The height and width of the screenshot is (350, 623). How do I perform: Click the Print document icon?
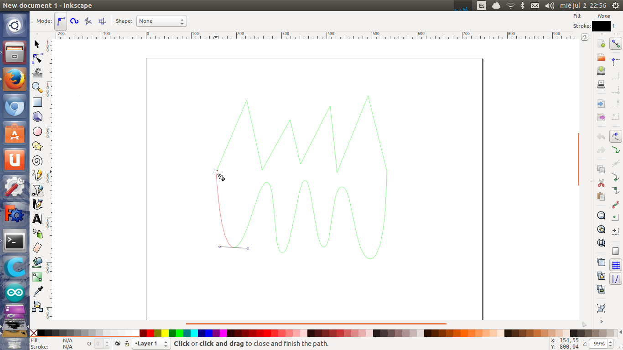601,84
